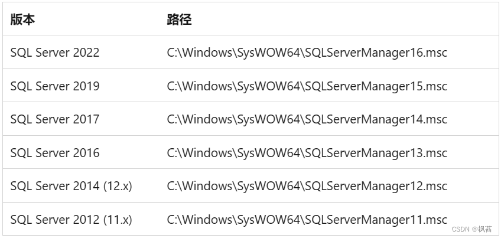Click the SQLServerManager11.msc file name
The width and height of the screenshot is (501, 238).
pyautogui.click(x=376, y=220)
